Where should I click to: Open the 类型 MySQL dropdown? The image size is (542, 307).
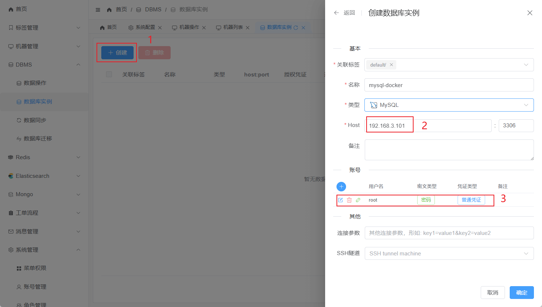tap(449, 105)
